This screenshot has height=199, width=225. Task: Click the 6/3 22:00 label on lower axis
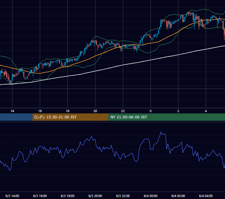tap(123, 196)
